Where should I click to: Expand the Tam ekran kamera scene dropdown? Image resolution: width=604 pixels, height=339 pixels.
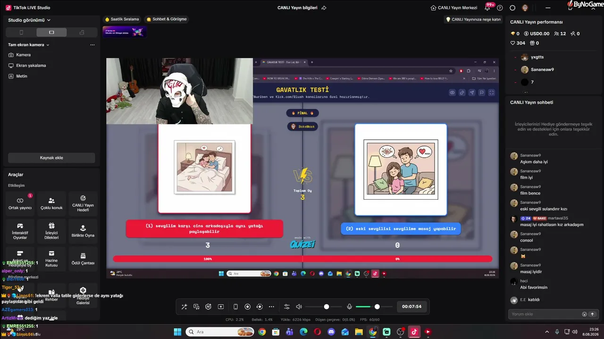(29, 45)
